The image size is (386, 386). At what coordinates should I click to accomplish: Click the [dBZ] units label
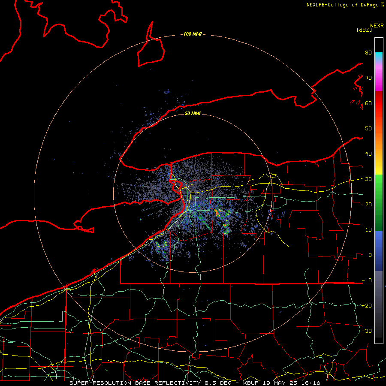[x=364, y=30]
